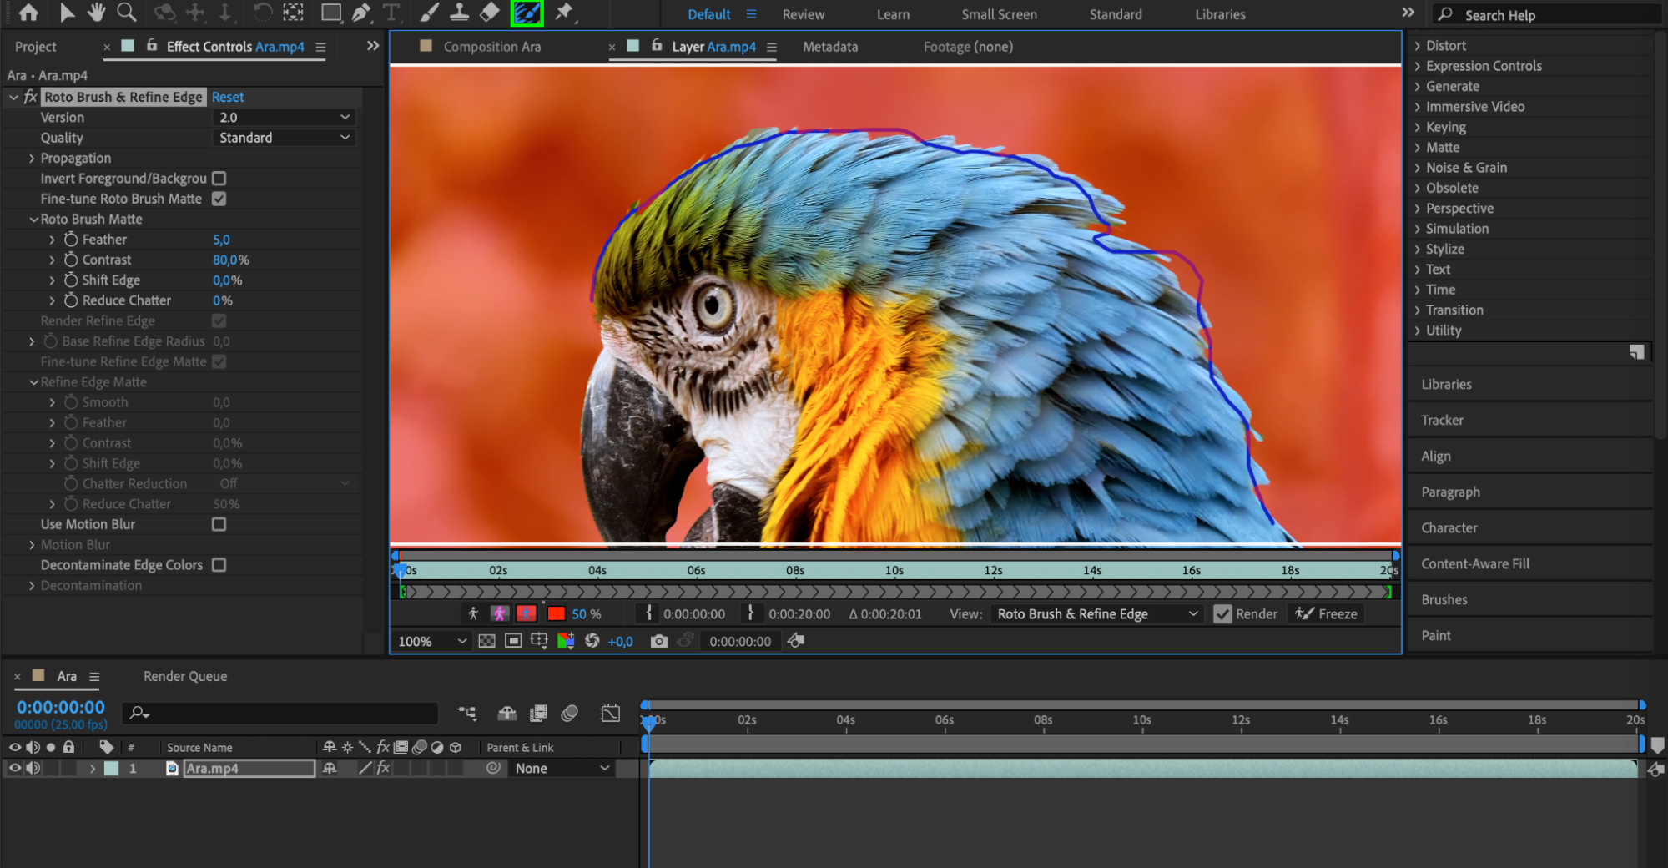This screenshot has height=868, width=1668.
Task: Select the Roto Brush tool
Action: click(x=527, y=13)
